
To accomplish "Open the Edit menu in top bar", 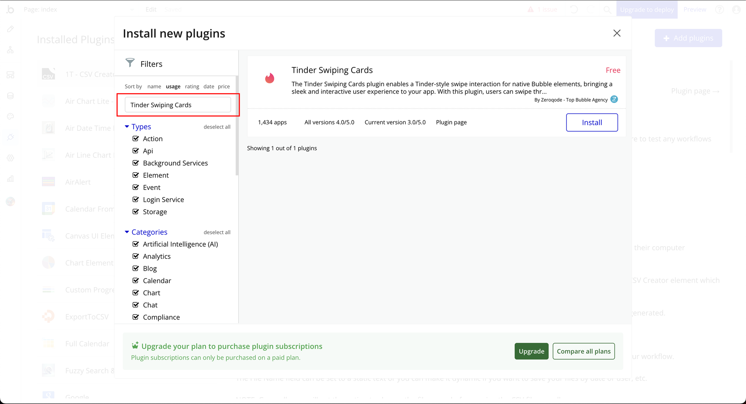I will pyautogui.click(x=151, y=9).
